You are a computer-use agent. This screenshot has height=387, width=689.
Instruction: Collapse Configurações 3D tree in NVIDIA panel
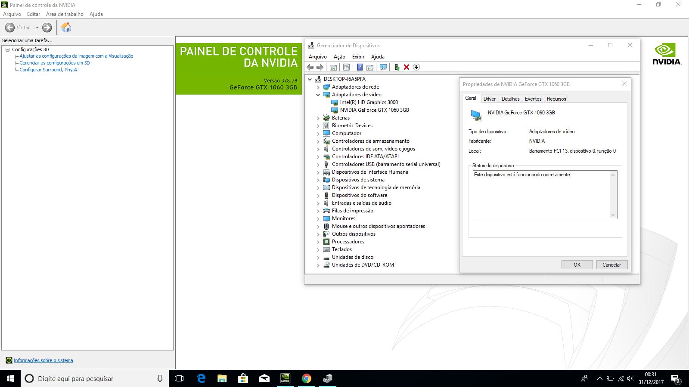[7, 49]
